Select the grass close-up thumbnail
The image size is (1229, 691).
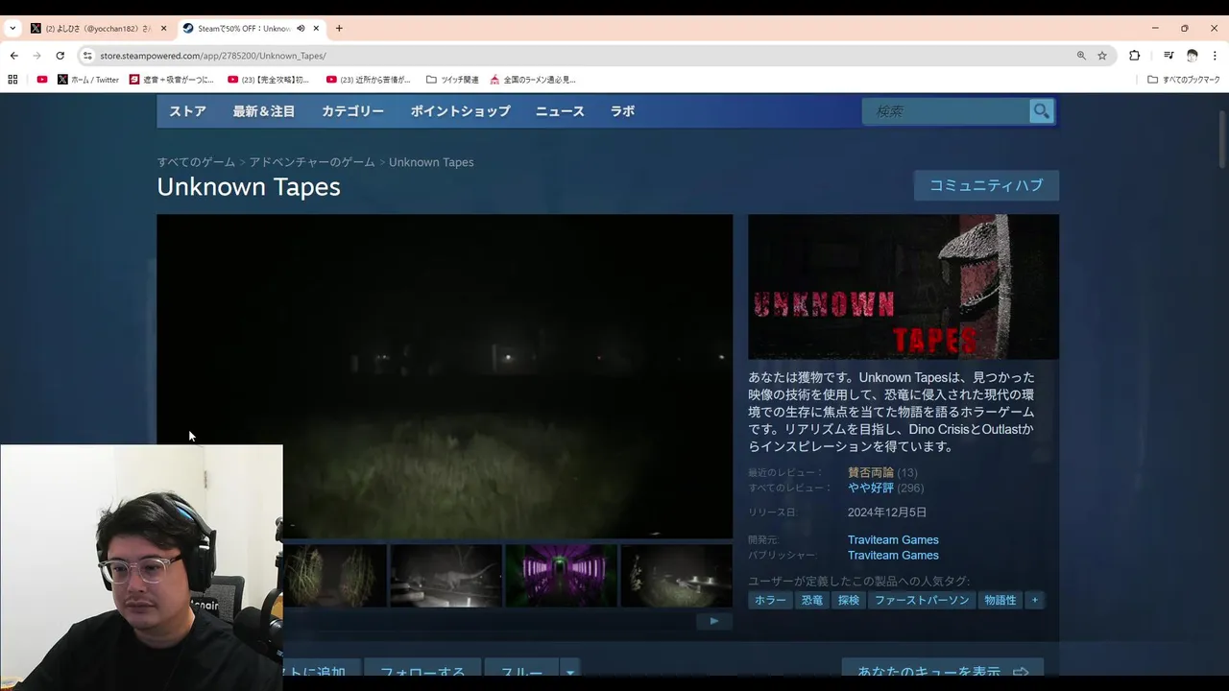pyautogui.click(x=334, y=576)
